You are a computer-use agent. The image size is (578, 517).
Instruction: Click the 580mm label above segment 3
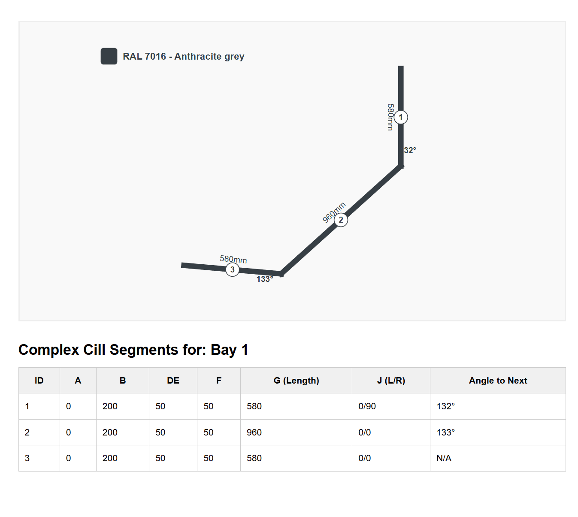[233, 259]
